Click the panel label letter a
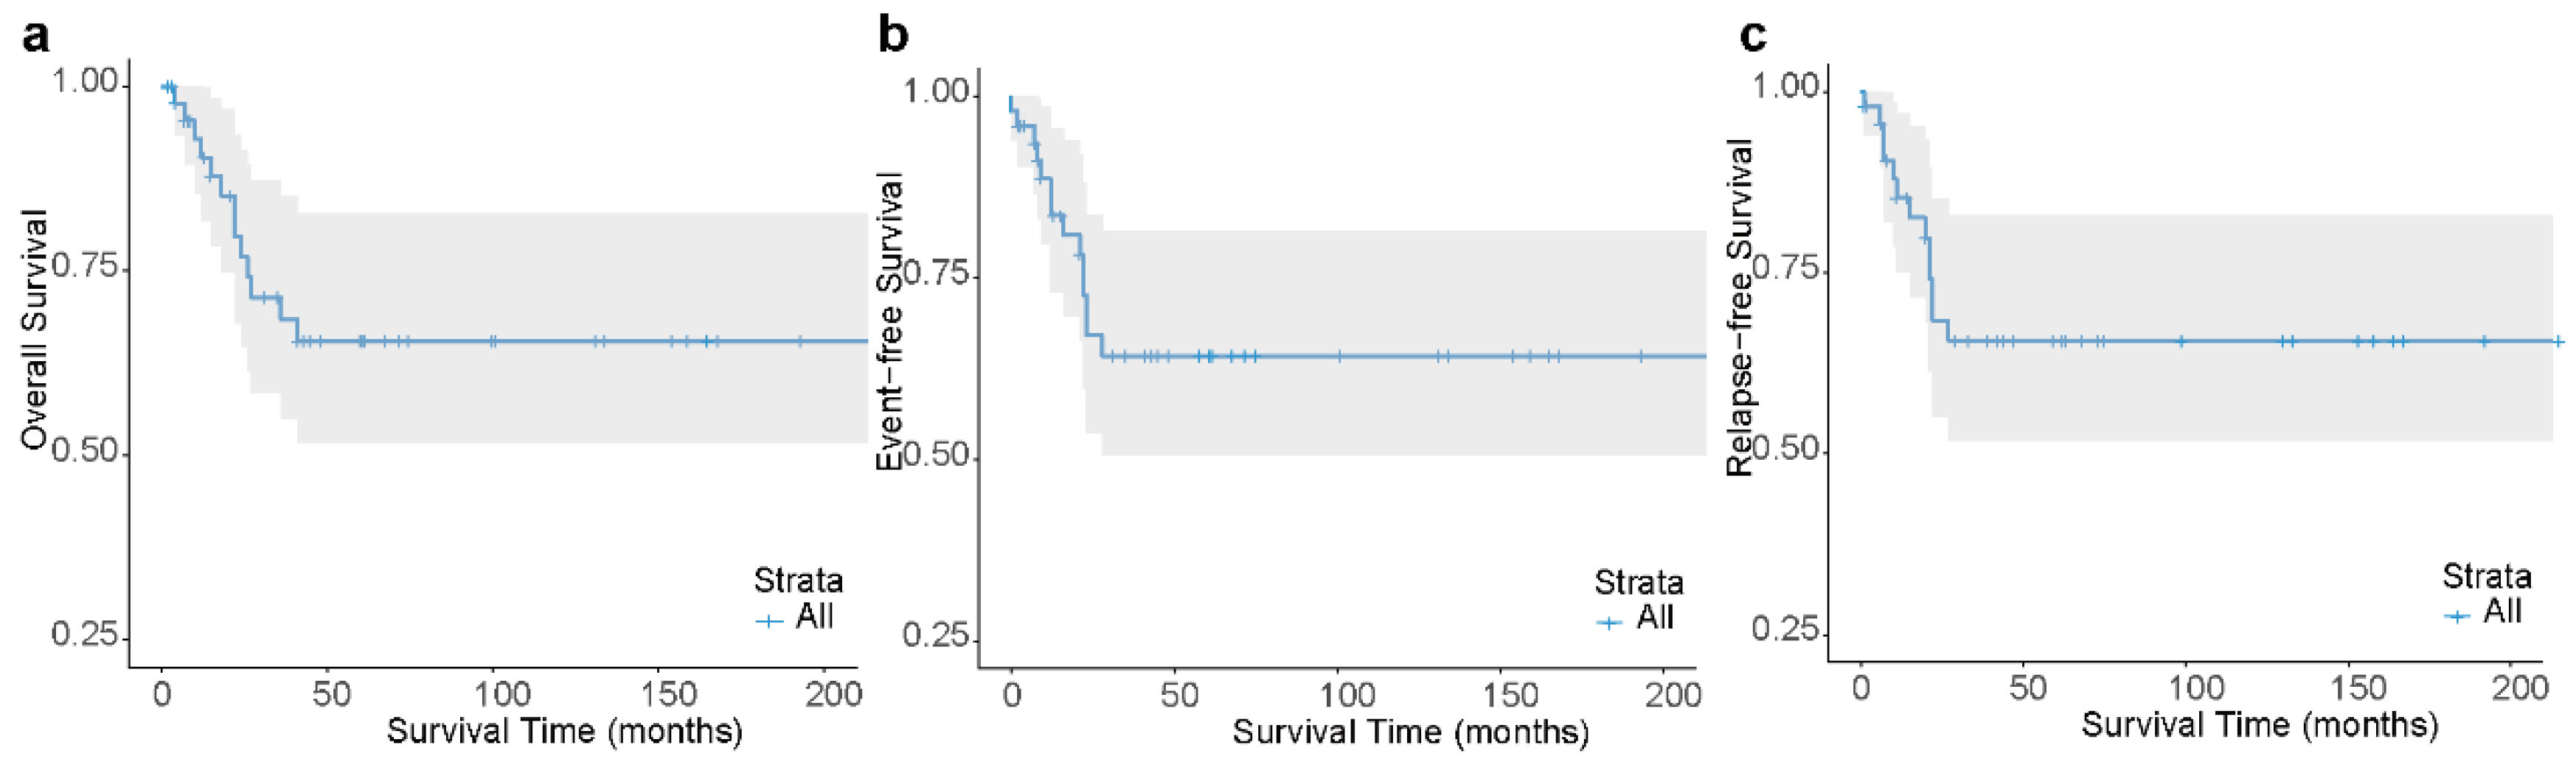 pyautogui.click(x=36, y=37)
